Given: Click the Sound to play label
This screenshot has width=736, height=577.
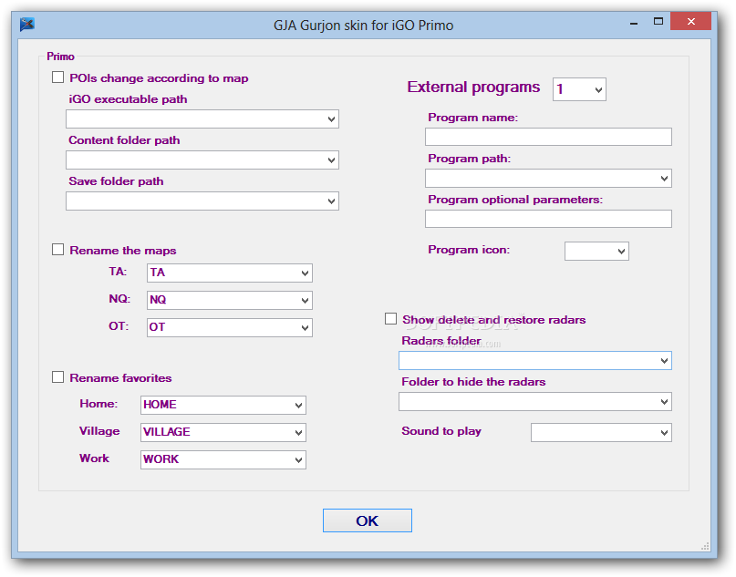Looking at the screenshot, I should (441, 431).
